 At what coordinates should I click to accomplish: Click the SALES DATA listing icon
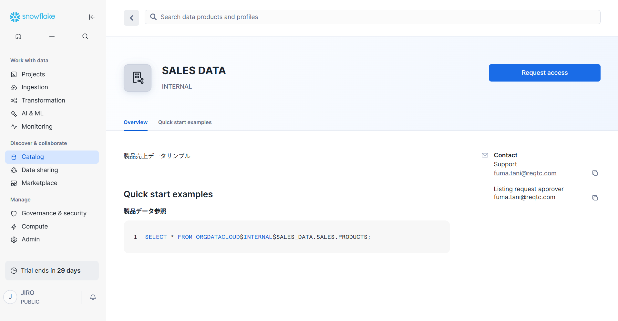(138, 78)
